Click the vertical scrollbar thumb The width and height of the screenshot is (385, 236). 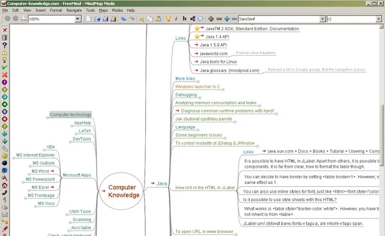[381, 135]
